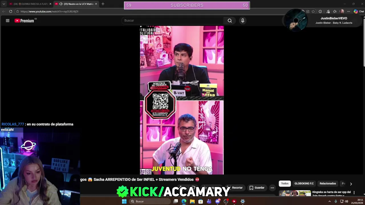The width and height of the screenshot is (365, 205).
Task: Open options menu for Kingteka video
Action: pyautogui.click(x=354, y=193)
